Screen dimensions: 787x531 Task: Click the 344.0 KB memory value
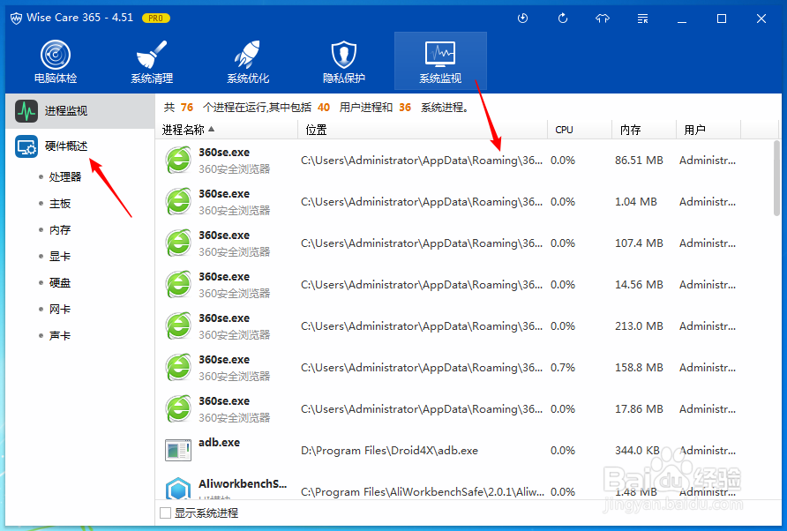click(637, 451)
